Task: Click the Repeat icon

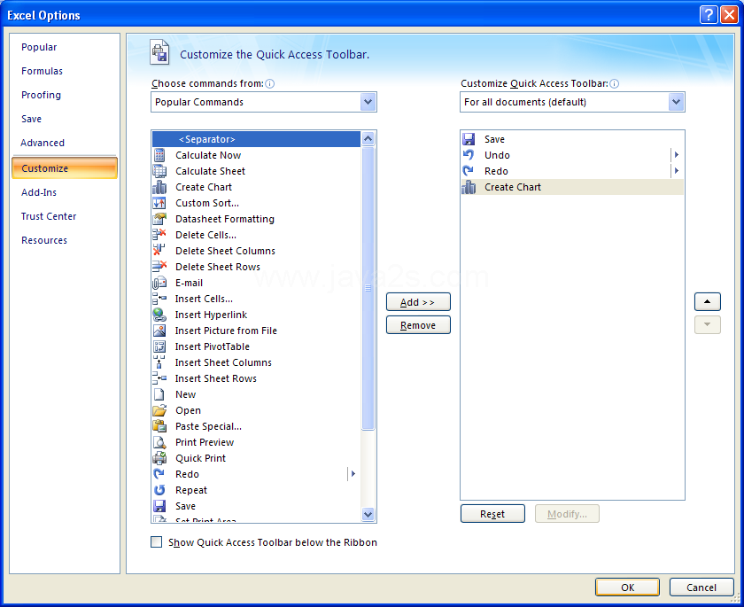Action: (x=159, y=490)
